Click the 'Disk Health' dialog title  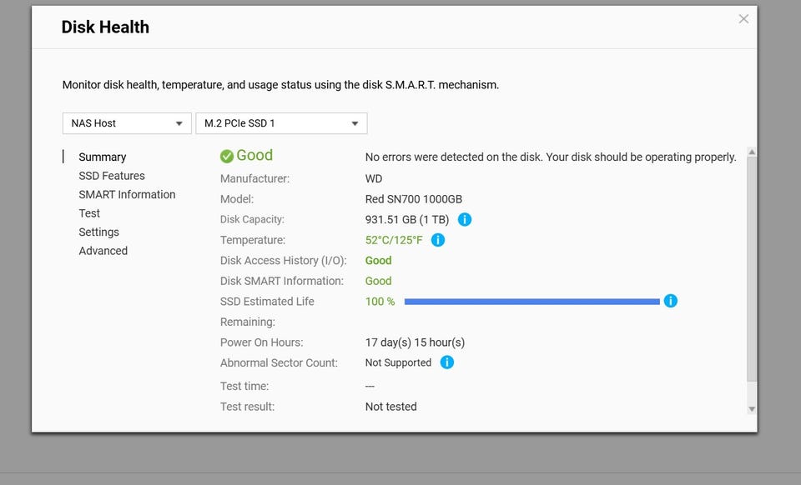(x=105, y=27)
